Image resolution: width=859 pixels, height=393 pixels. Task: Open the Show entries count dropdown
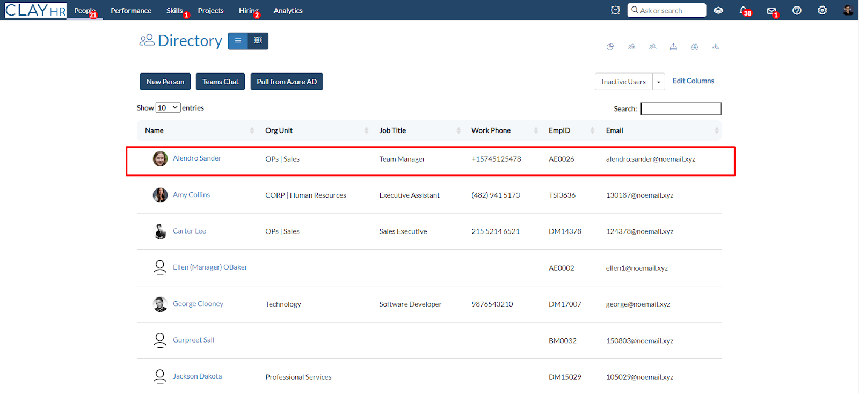pyautogui.click(x=168, y=108)
